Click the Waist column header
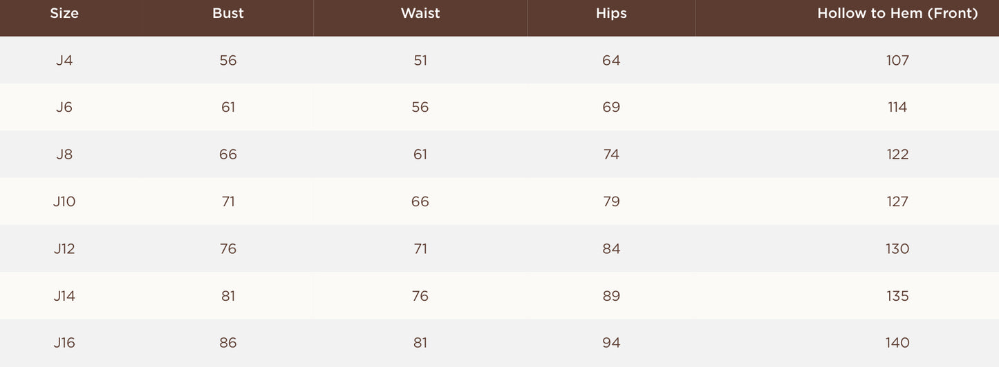 (420, 14)
